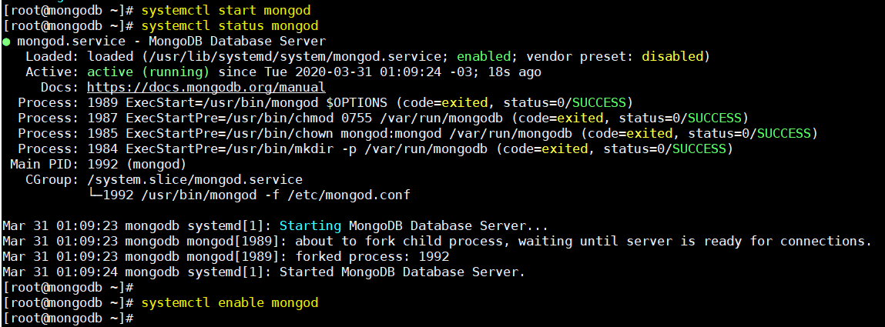Click the green 'active (running)' status text
Viewport: 885px width, 327px height.
click(149, 72)
